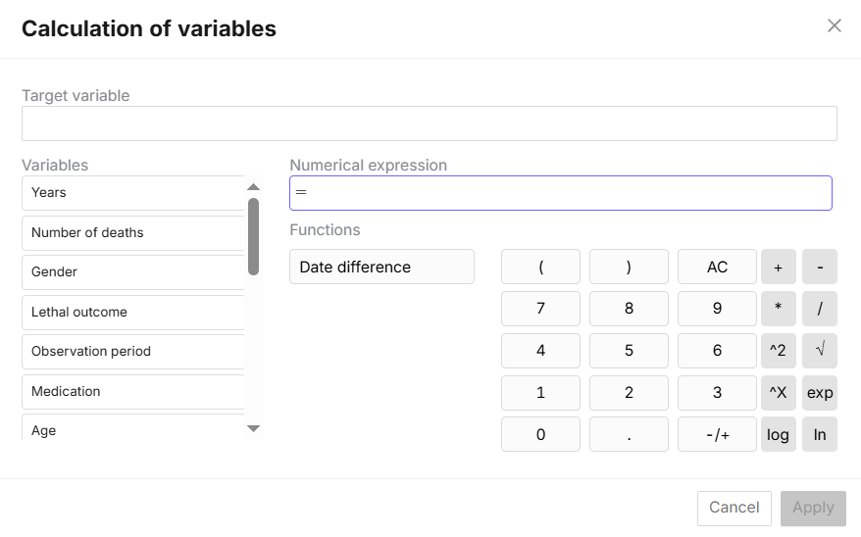Focus the Target variable input field

(x=429, y=123)
